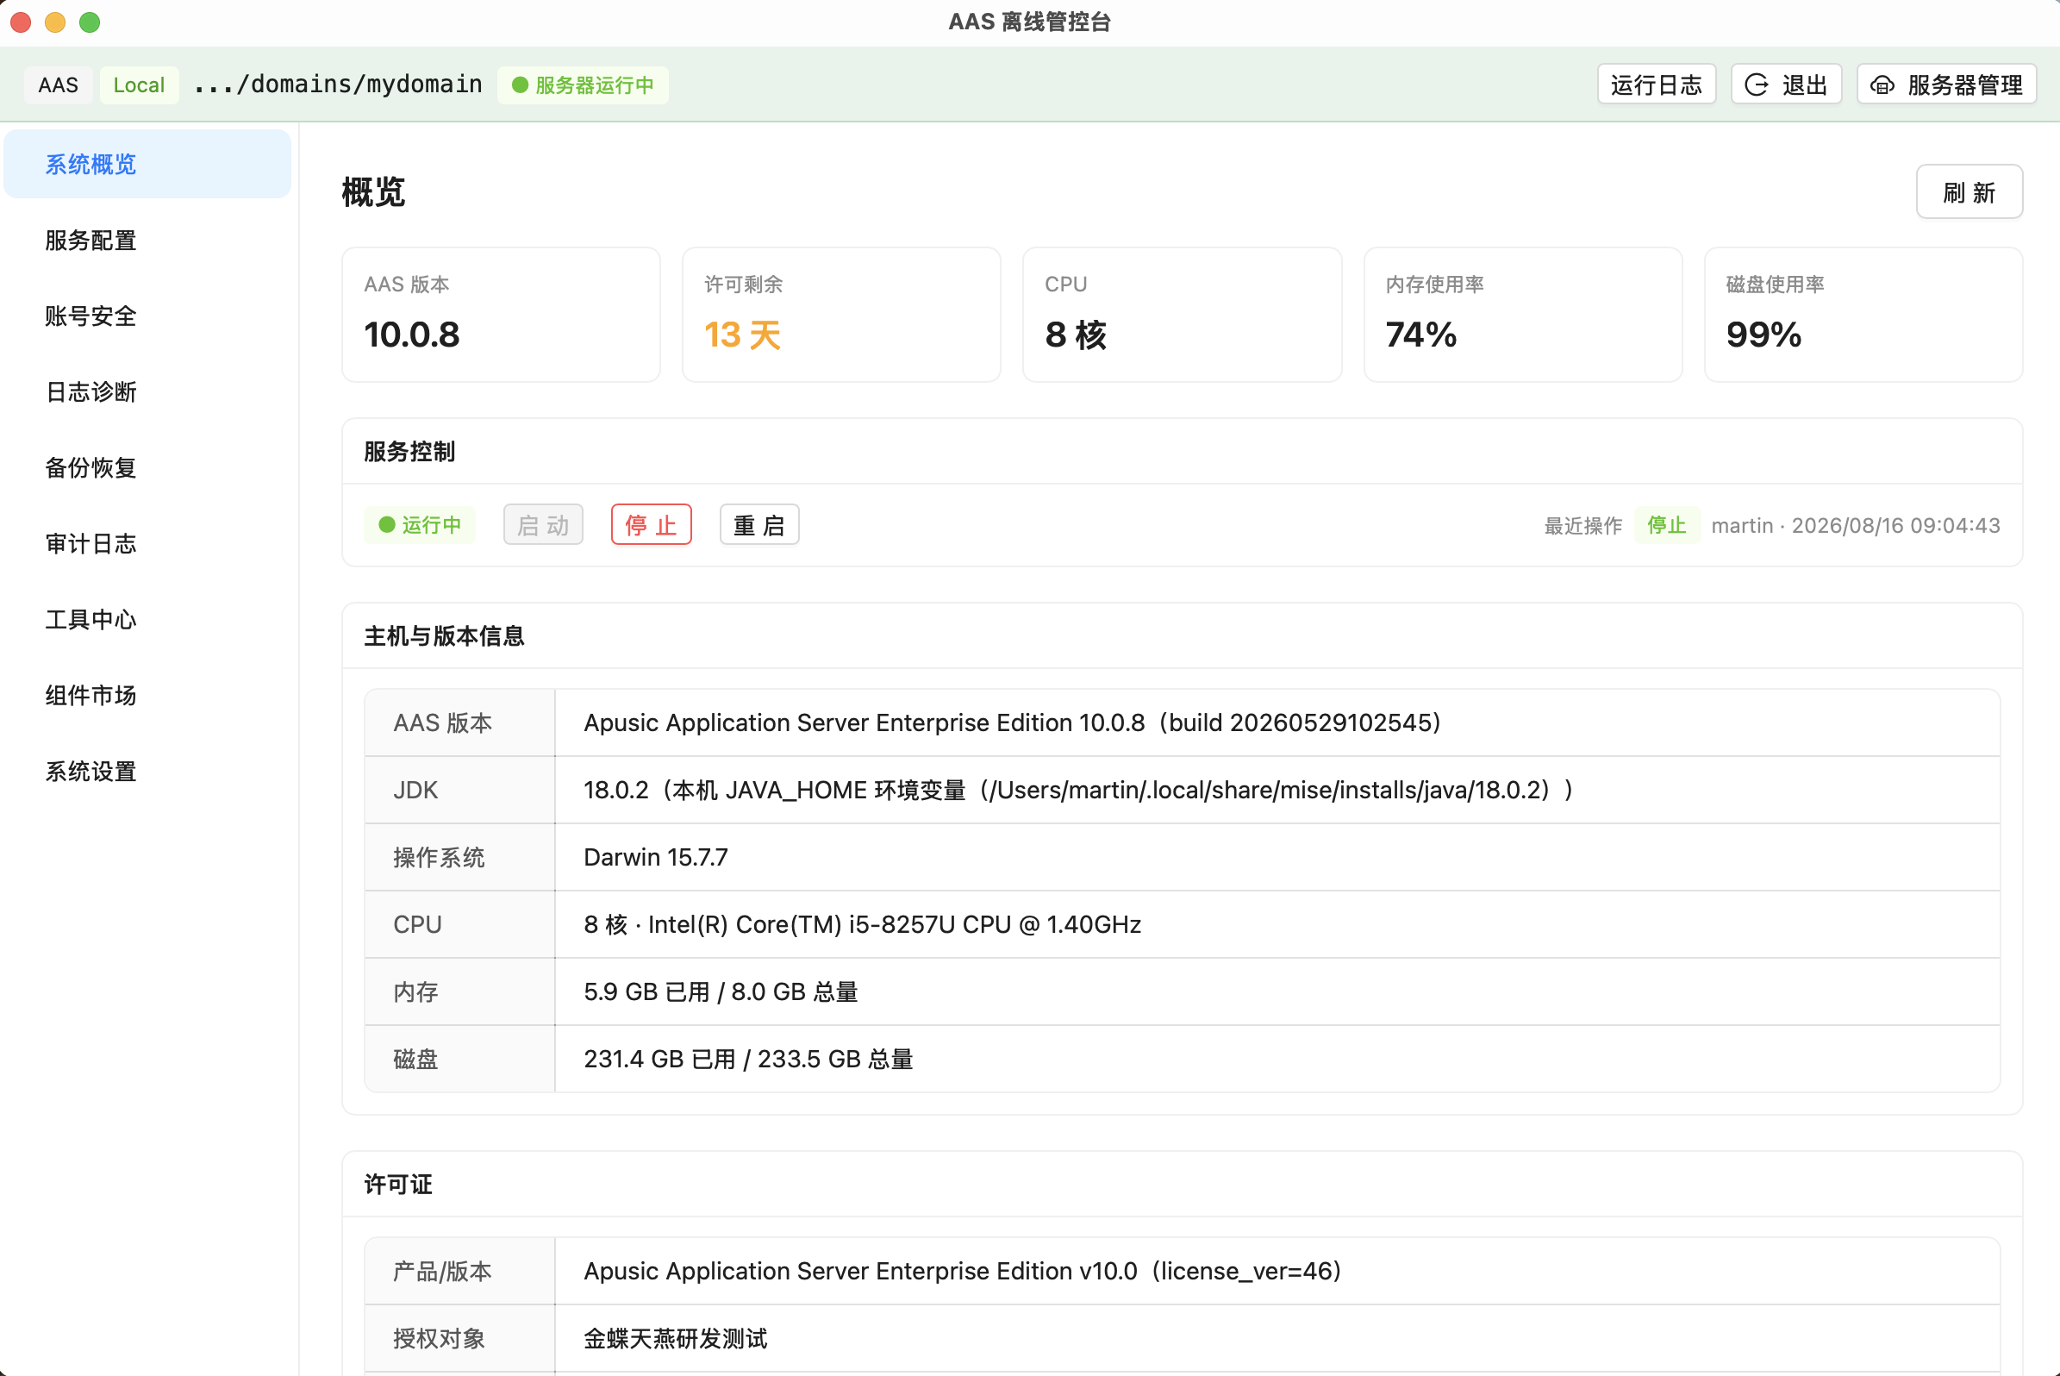Minimize the window with yellow button
The height and width of the screenshot is (1376, 2060).
(x=55, y=22)
